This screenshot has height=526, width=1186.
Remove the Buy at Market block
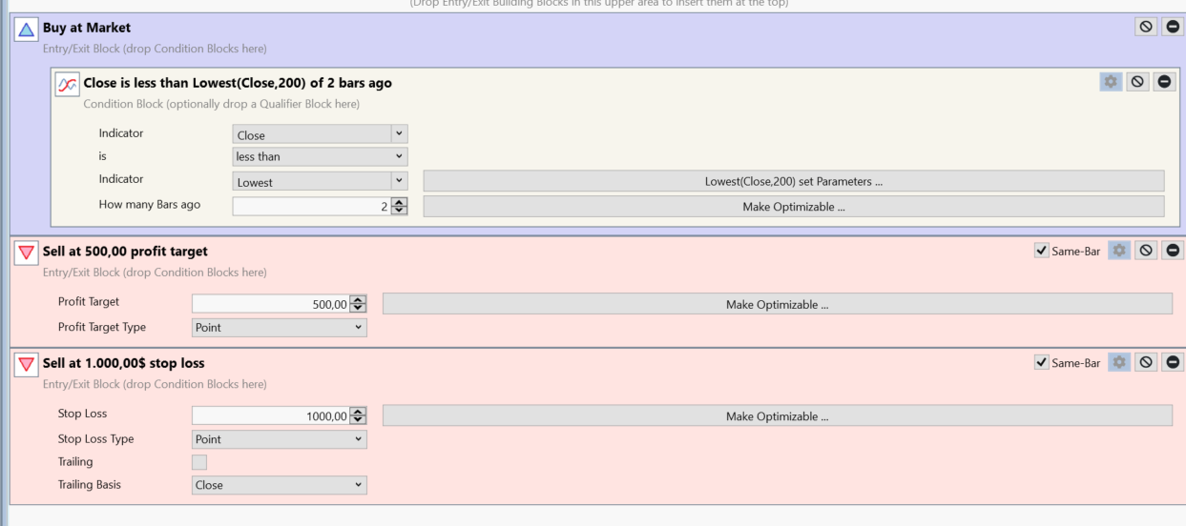(1174, 27)
